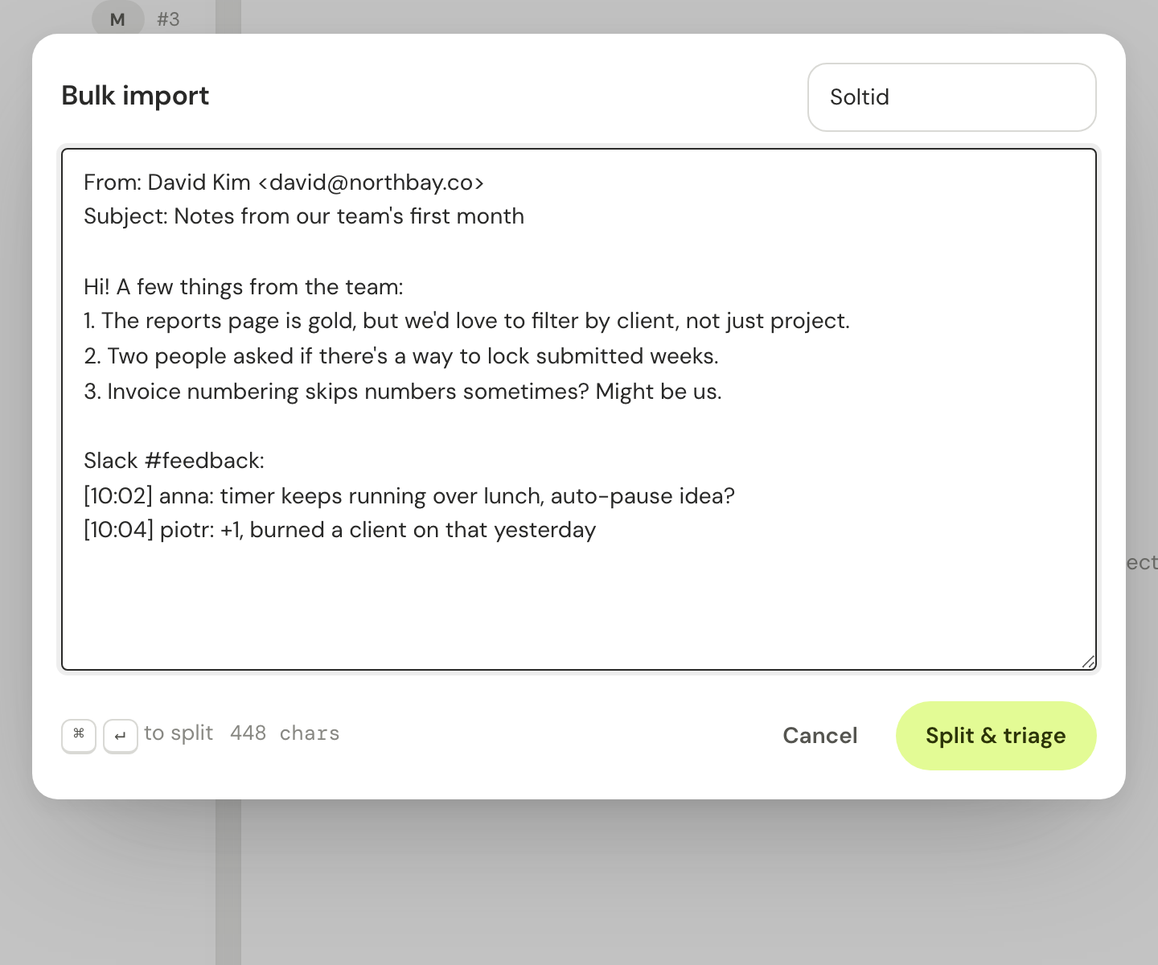
Task: Click the 'Slack #feedback:' line
Action: 174,461
